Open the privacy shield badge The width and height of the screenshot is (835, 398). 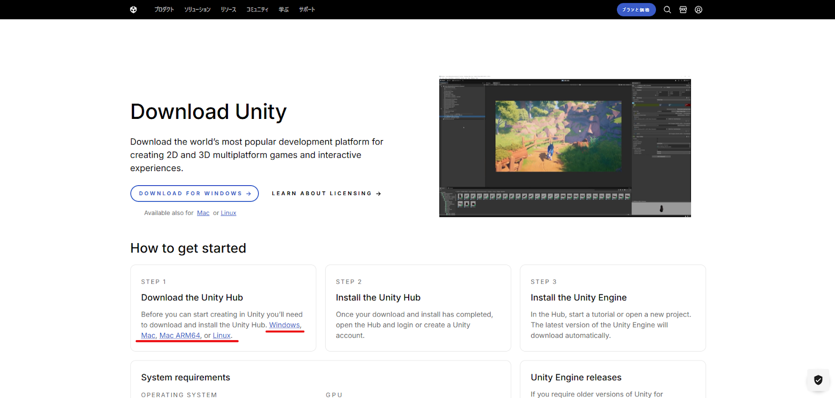click(818, 380)
